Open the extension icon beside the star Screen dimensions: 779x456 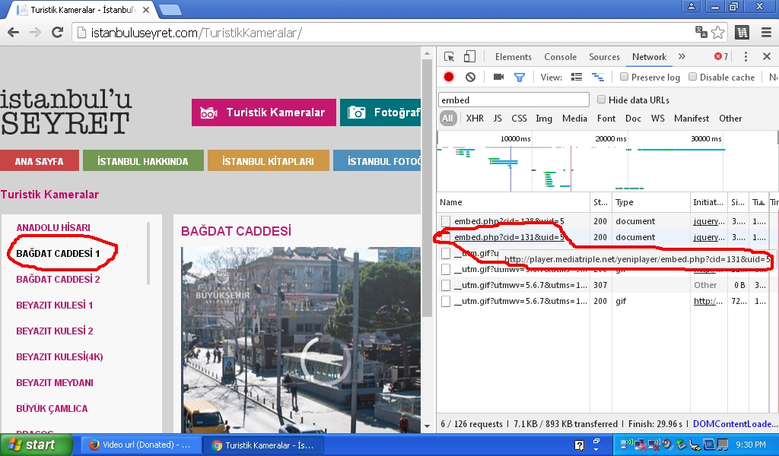742,33
